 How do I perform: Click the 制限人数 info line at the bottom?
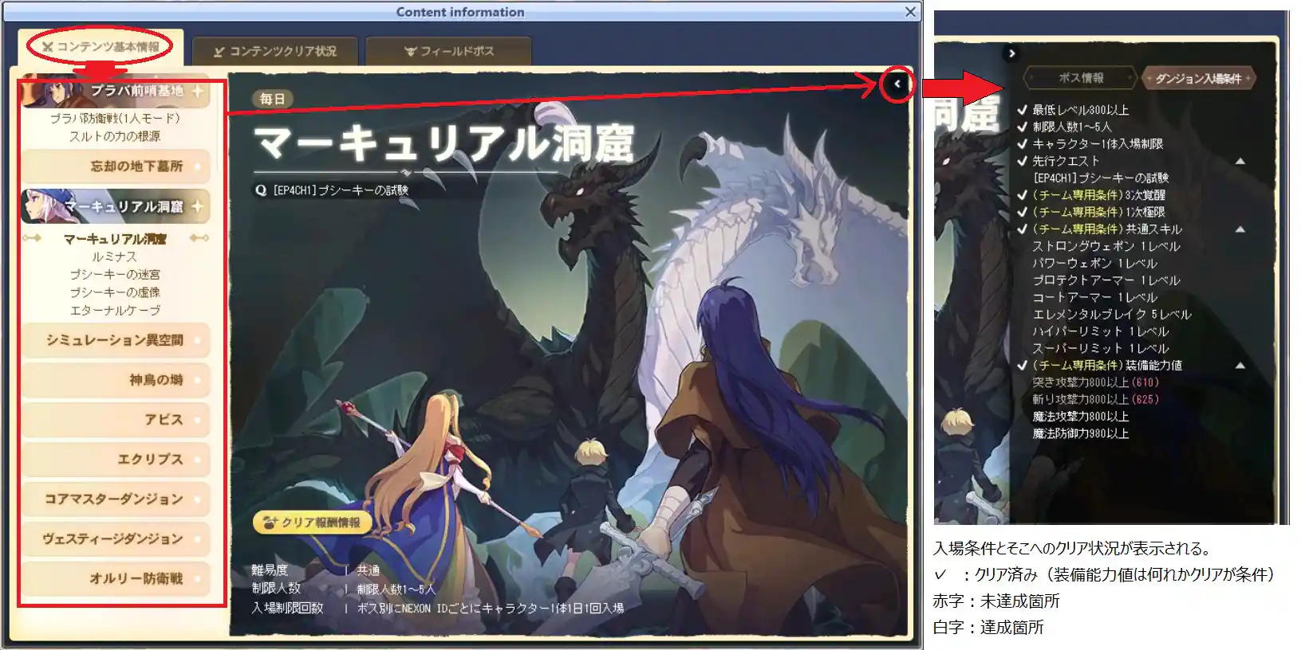[x=344, y=589]
